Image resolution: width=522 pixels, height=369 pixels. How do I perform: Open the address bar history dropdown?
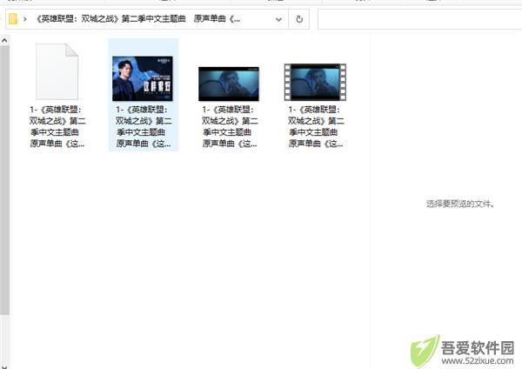(278, 19)
